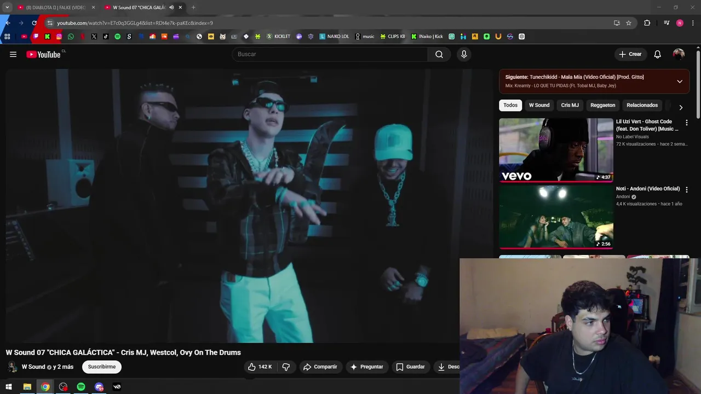This screenshot has width=701, height=394.
Task: Click the Preguntar button
Action: tap(367, 367)
